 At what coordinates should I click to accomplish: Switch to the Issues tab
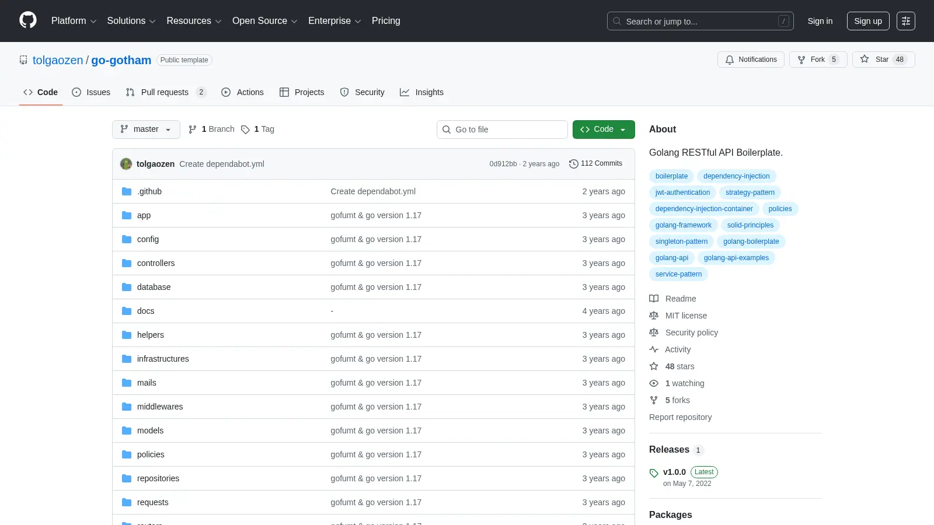click(91, 92)
